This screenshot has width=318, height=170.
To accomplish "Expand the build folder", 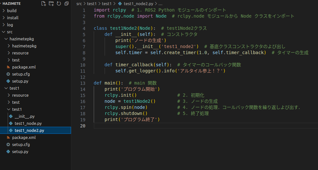I will point(12,11).
